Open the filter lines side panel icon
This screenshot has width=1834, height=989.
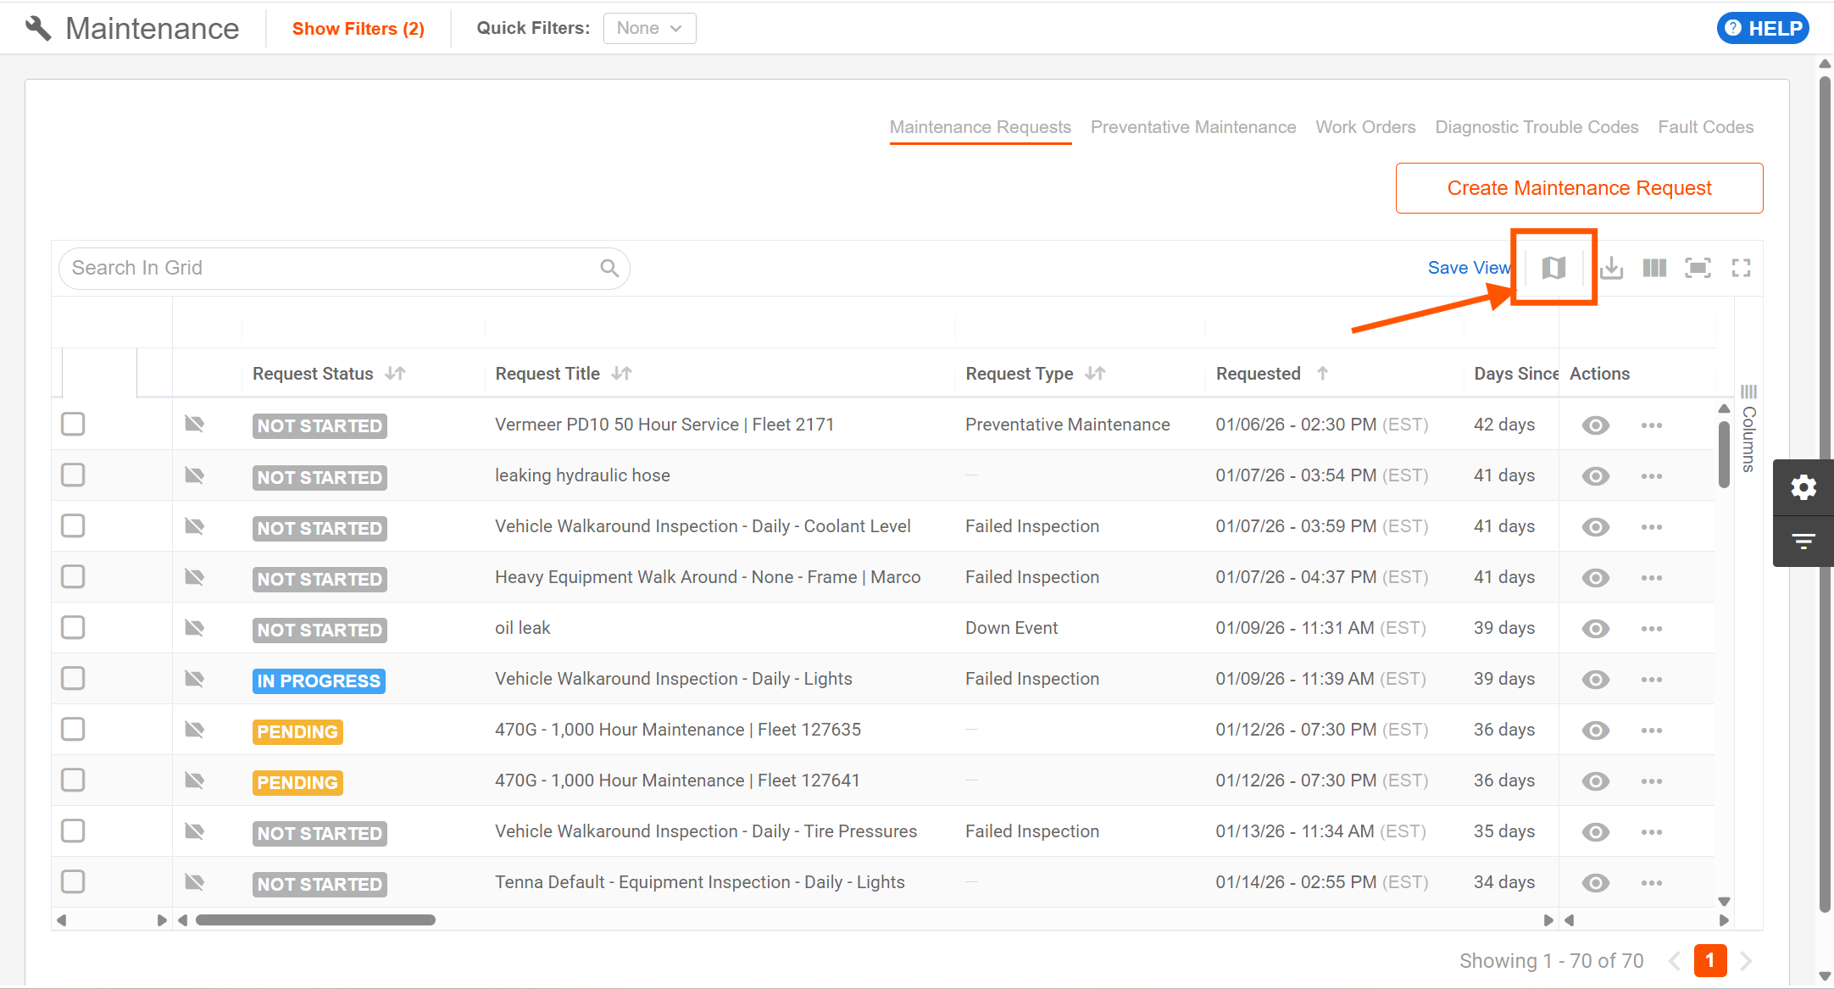[x=1803, y=541]
